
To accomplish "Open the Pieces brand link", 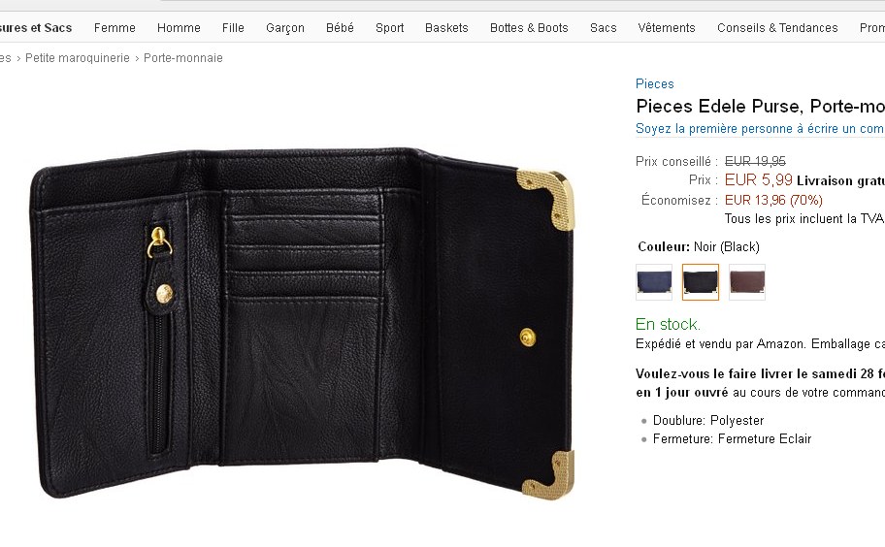I will [x=655, y=84].
